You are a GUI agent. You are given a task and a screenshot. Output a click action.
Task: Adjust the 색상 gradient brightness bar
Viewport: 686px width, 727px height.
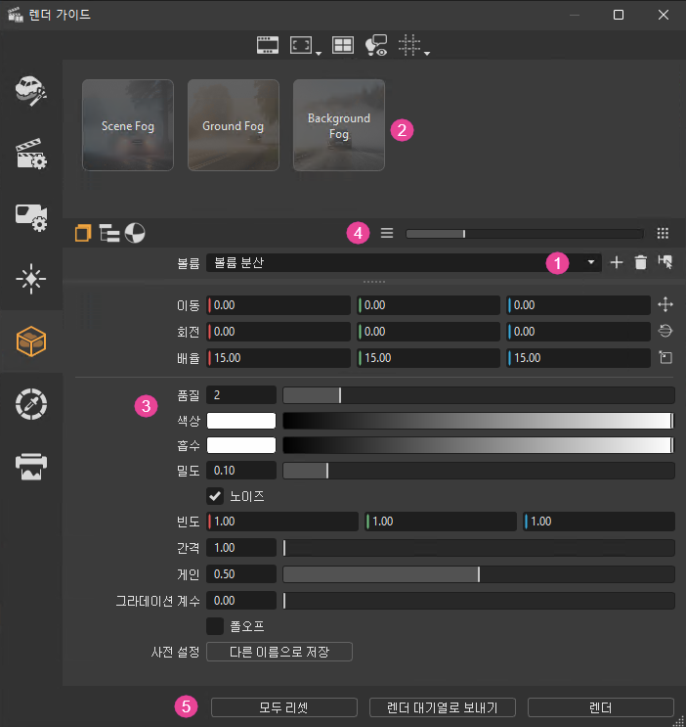(479, 421)
